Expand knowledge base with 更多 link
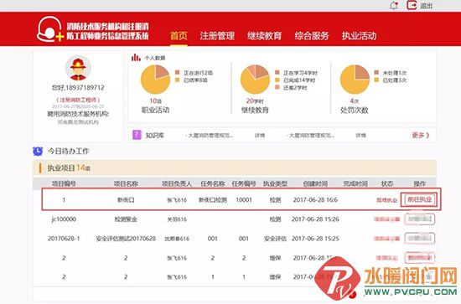 click(421, 135)
